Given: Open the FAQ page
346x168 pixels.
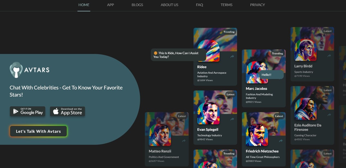Looking at the screenshot, I should coord(199,5).
